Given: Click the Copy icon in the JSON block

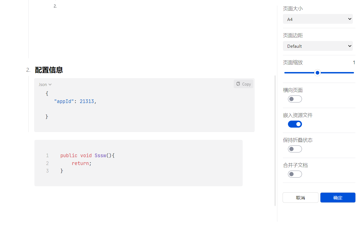Looking at the screenshot, I should 238,84.
